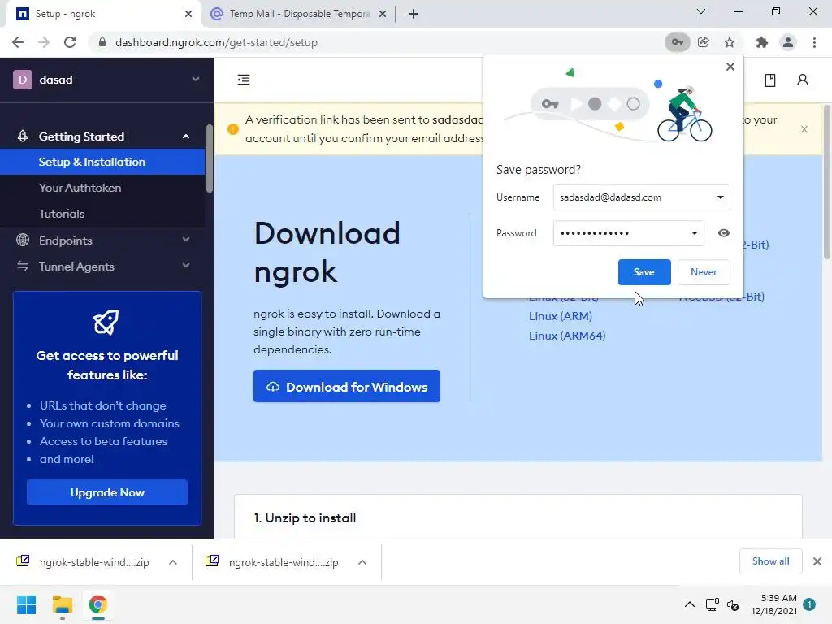
Task: Open the notification badge in the tray
Action: click(x=809, y=604)
